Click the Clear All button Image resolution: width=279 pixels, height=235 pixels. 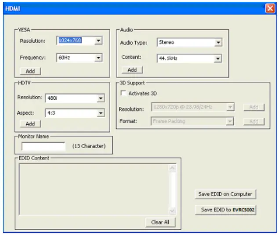[160, 222]
